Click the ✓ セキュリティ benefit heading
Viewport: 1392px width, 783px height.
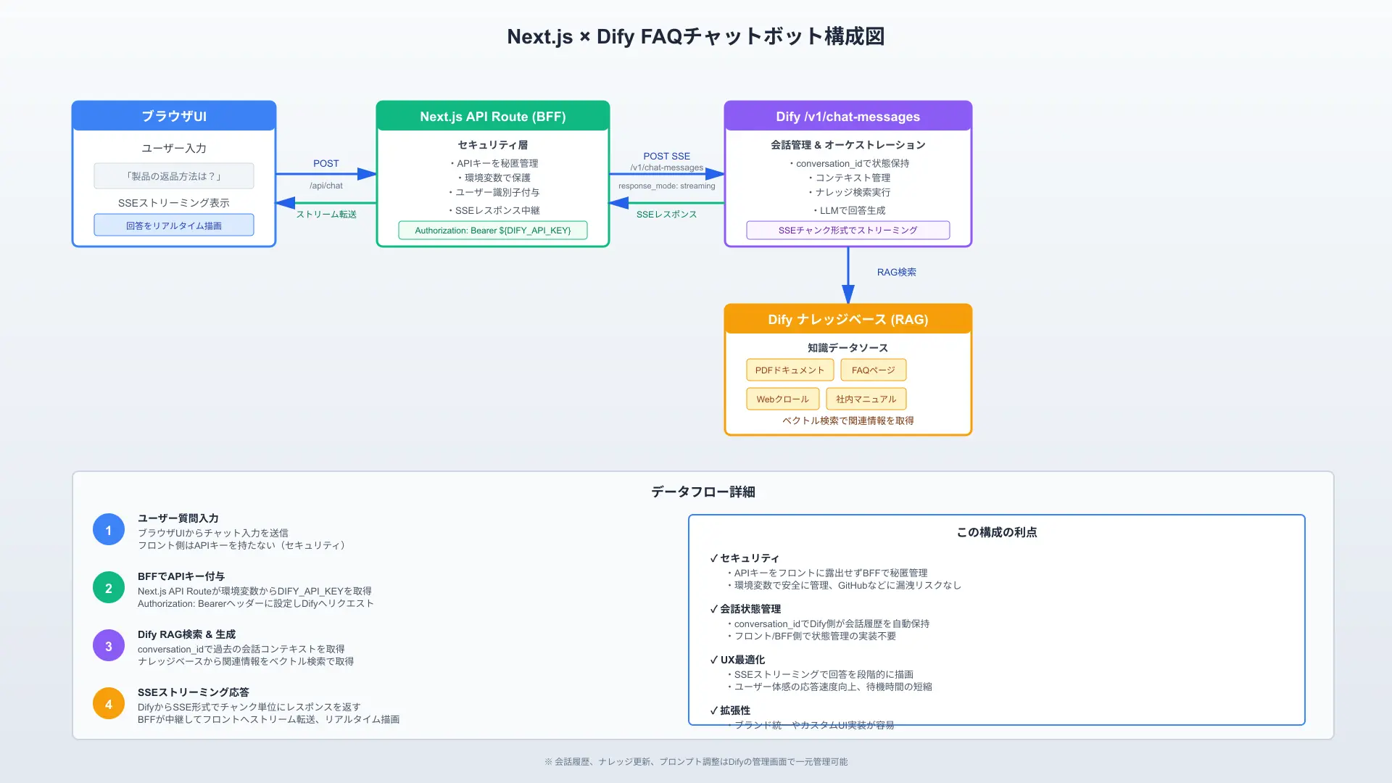point(745,558)
